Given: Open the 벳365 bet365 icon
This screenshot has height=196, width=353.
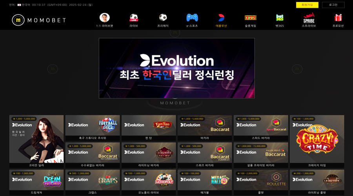Looking at the screenshot, I should pos(280,18).
